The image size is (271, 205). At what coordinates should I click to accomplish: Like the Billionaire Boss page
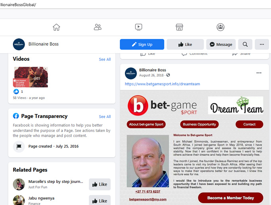185,44
